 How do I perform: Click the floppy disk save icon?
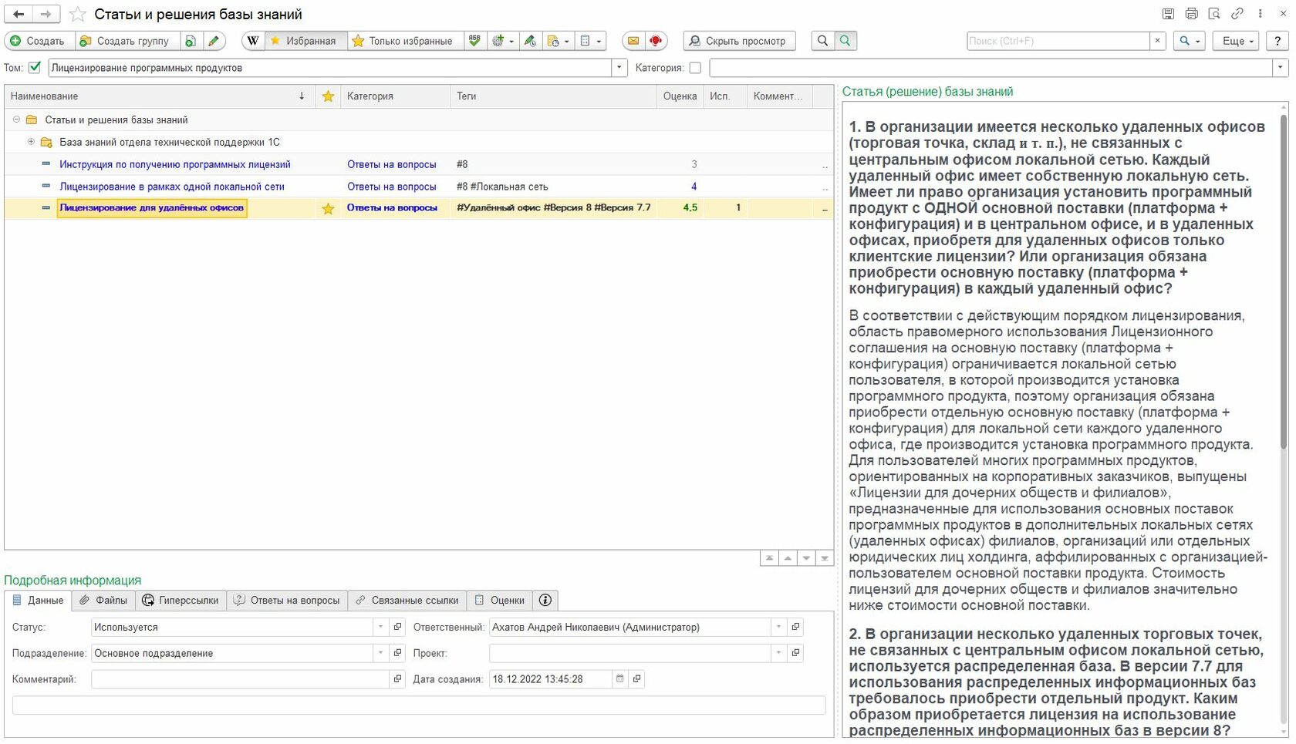point(1169,14)
